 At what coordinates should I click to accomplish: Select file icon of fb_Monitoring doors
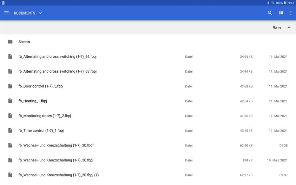click(x=10, y=116)
